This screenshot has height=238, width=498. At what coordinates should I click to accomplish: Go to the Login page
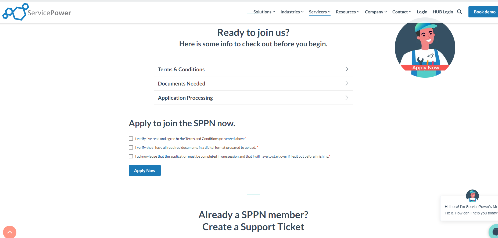[422, 12]
